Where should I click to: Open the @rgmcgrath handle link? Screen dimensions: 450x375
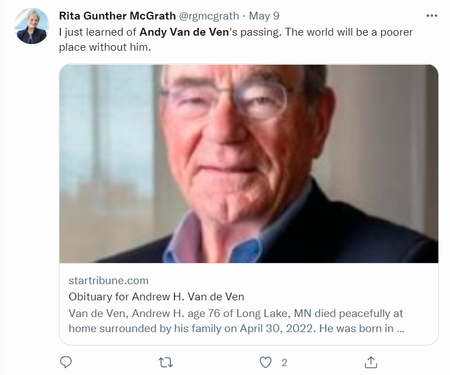click(209, 16)
